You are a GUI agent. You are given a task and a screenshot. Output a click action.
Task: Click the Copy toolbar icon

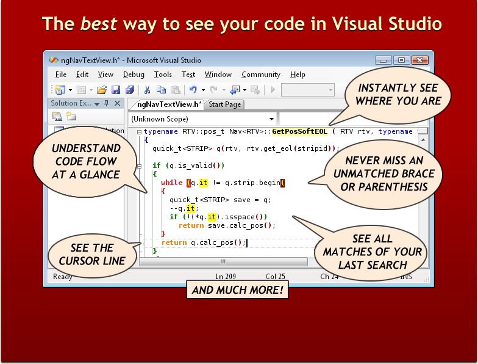point(161,90)
